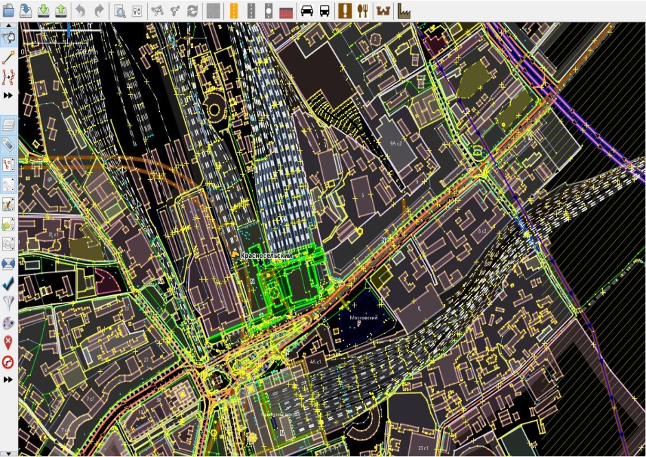Toggle the filter funnel panel

pyautogui.click(x=8, y=303)
